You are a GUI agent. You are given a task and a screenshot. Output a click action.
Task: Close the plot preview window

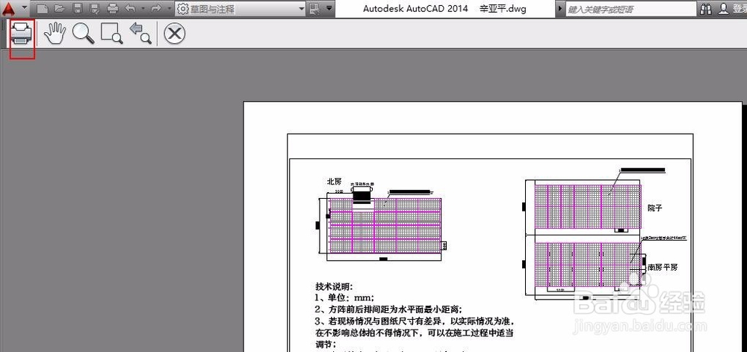(x=174, y=34)
